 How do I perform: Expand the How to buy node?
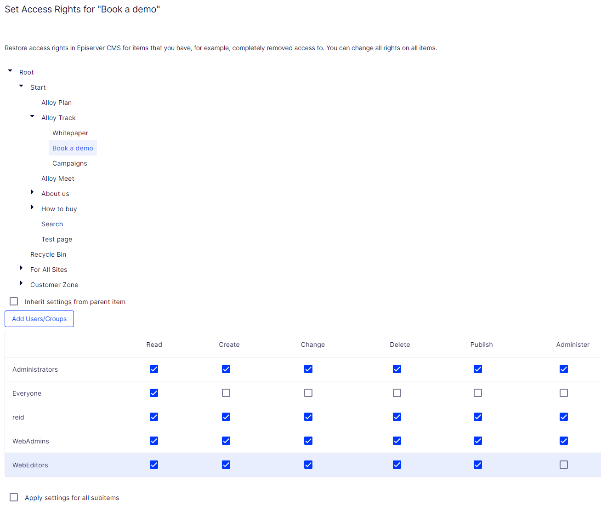(x=32, y=207)
